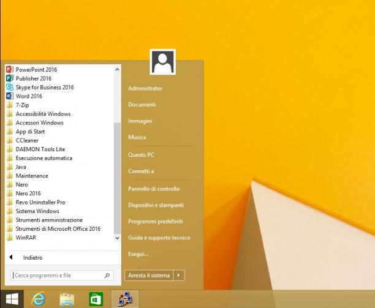
Task: Click the 7-Zip folder icon
Action: click(x=10, y=105)
